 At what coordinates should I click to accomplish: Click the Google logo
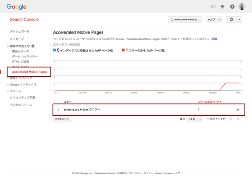click(16, 7)
